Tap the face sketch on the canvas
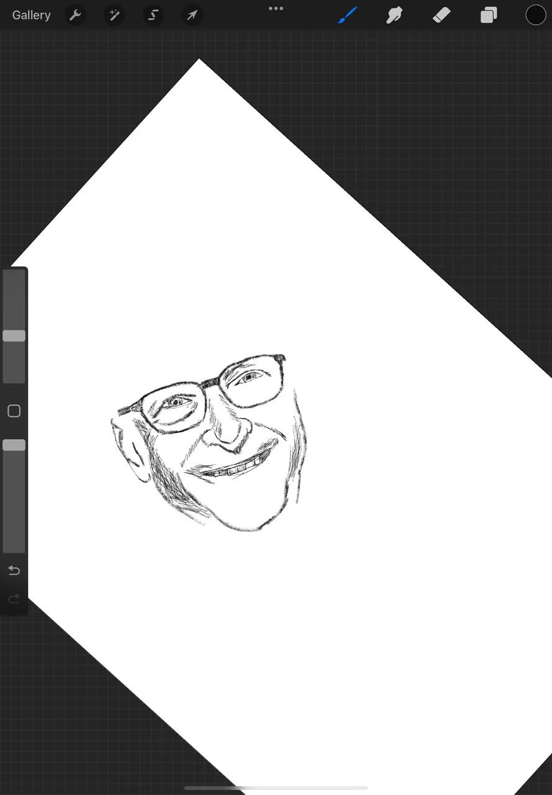 pyautogui.click(x=209, y=442)
